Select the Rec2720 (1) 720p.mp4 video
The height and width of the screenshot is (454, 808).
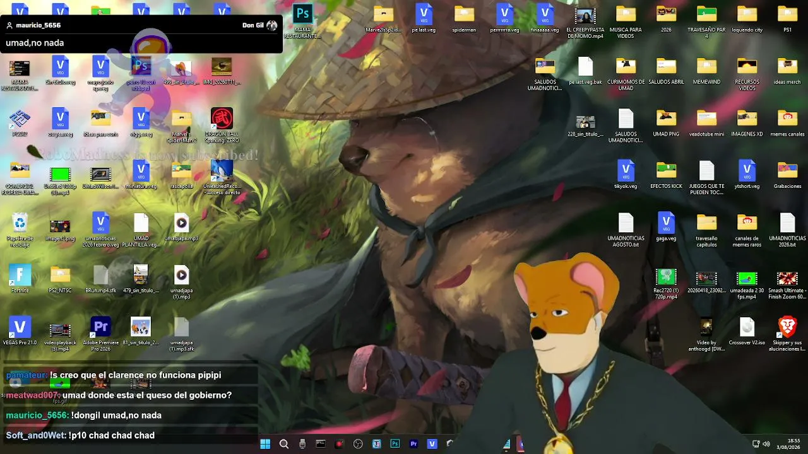pyautogui.click(x=666, y=284)
